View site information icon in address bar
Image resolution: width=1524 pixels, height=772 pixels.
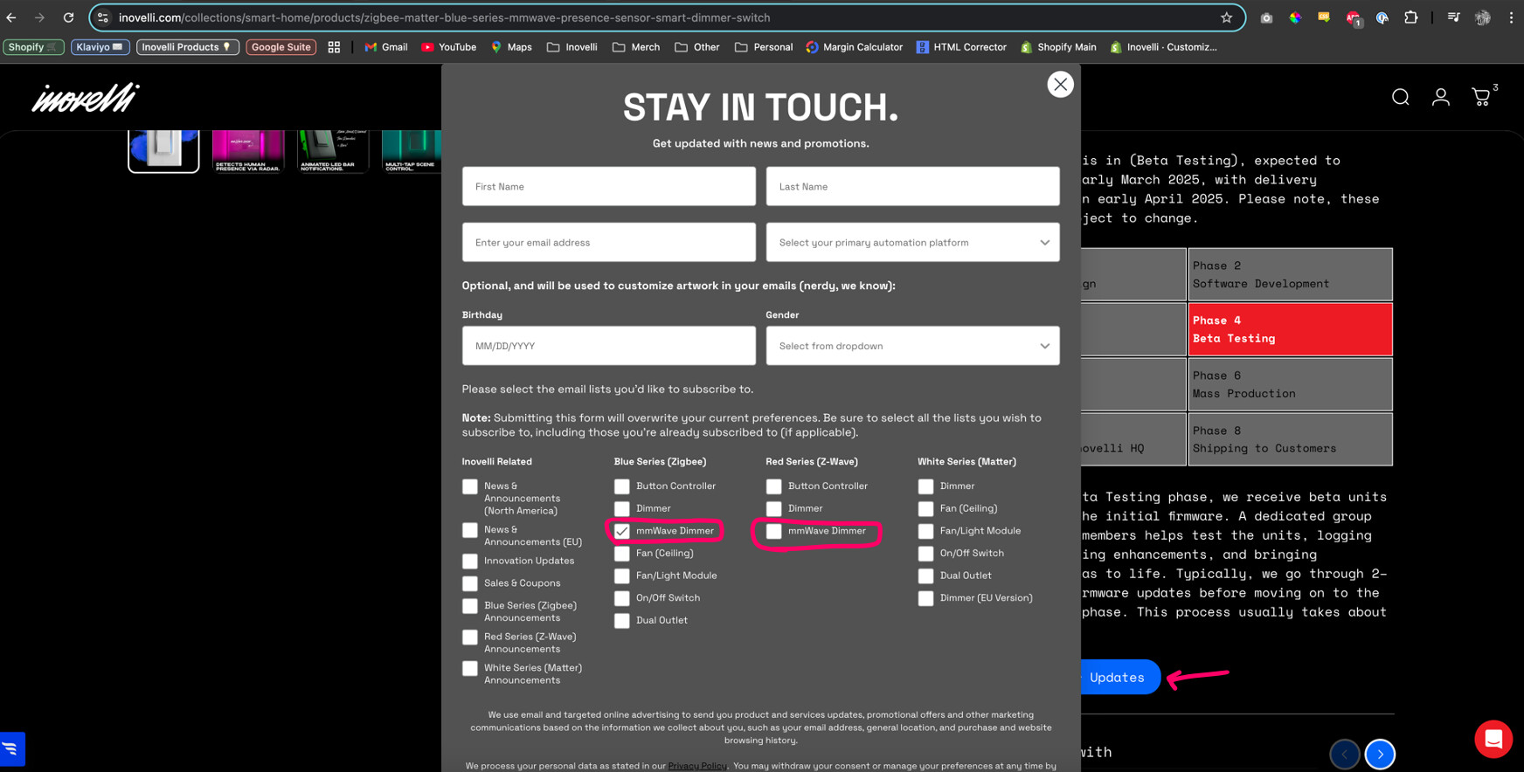click(103, 17)
